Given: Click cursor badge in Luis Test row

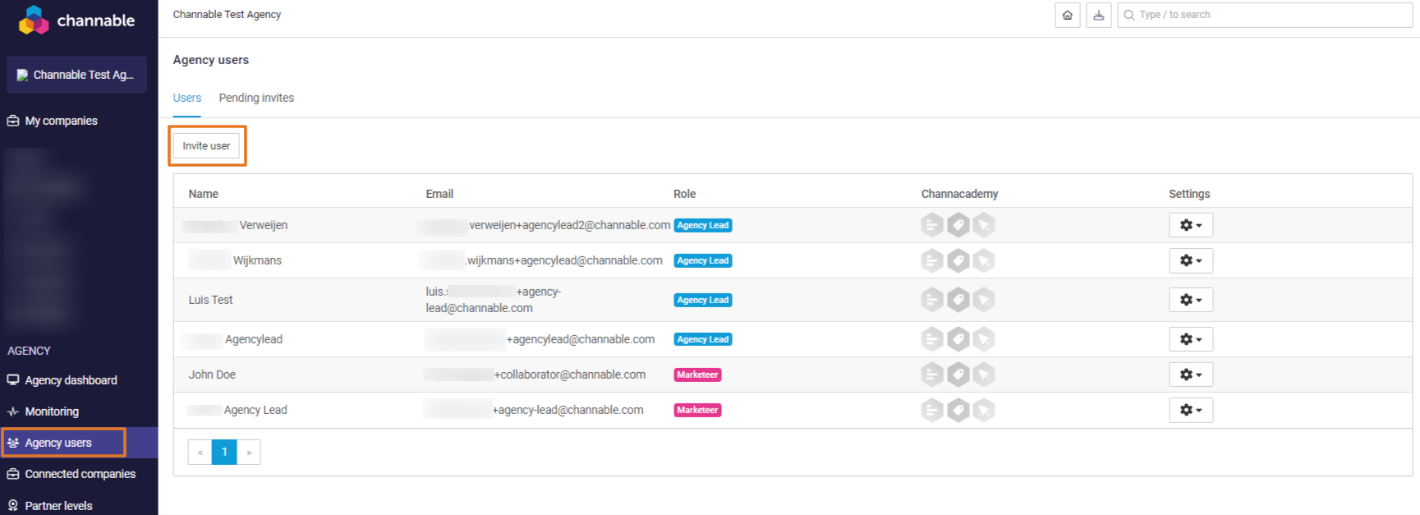Looking at the screenshot, I should point(984,300).
